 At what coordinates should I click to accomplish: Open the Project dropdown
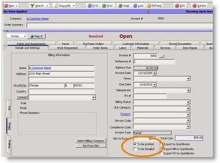[189, 115]
